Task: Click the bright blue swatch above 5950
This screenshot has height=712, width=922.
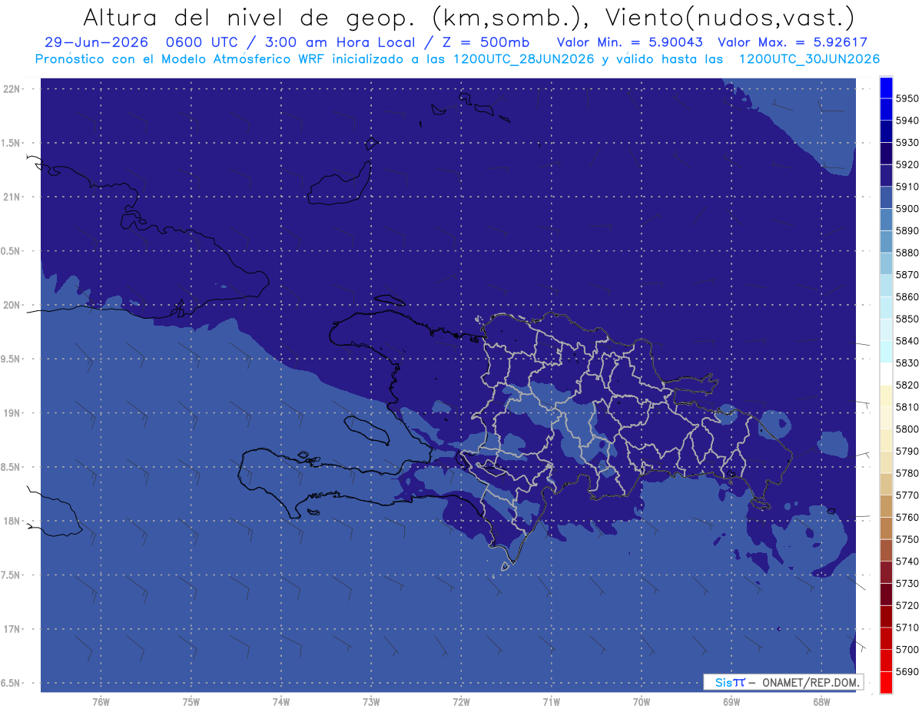Action: pos(886,88)
